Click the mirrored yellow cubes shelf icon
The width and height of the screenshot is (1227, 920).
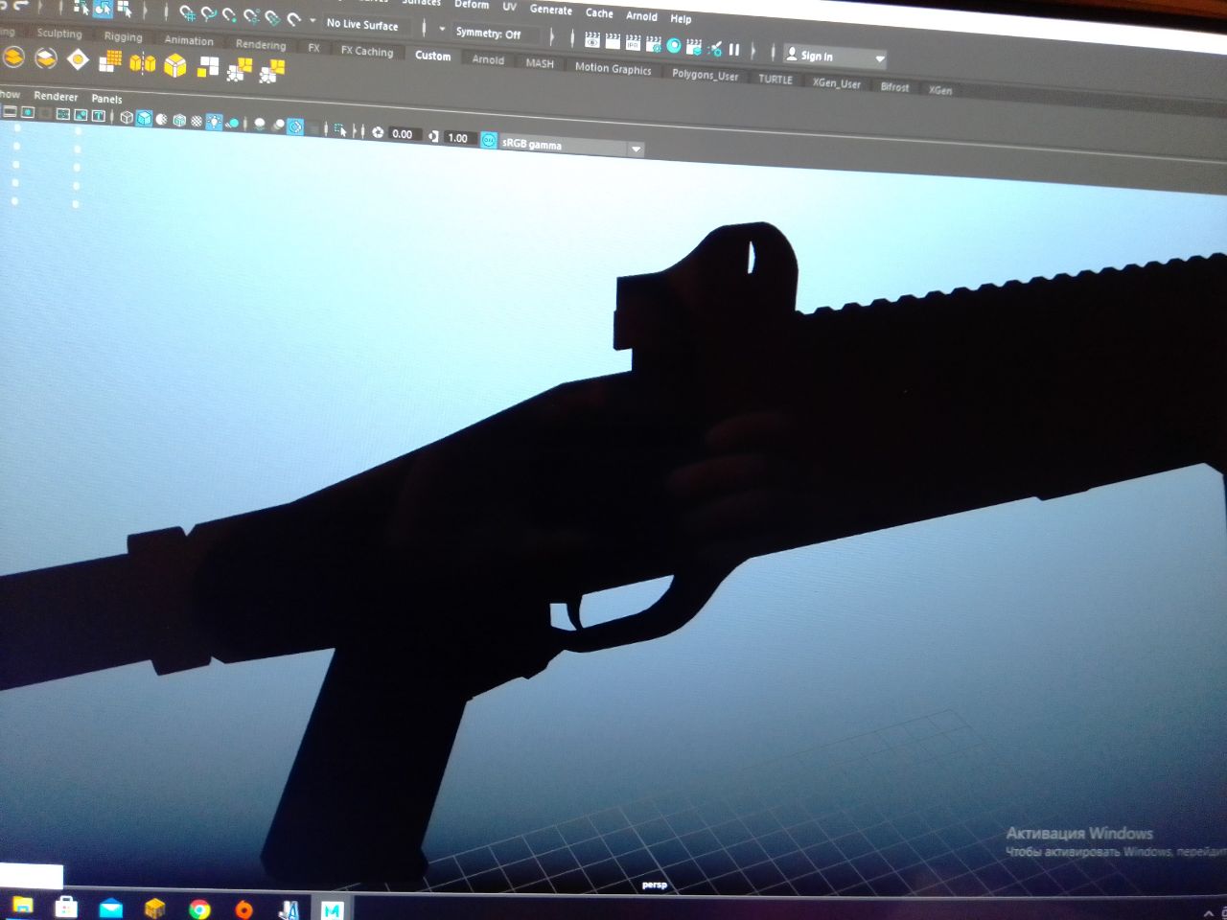point(143,63)
